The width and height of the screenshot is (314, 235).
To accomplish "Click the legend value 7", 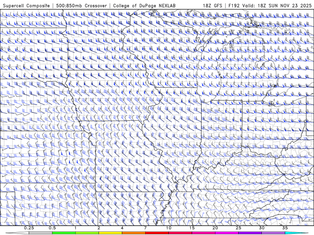I will tap(145, 228).
